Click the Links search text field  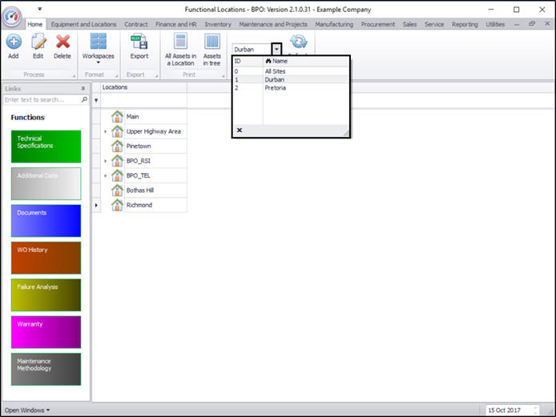click(x=42, y=99)
